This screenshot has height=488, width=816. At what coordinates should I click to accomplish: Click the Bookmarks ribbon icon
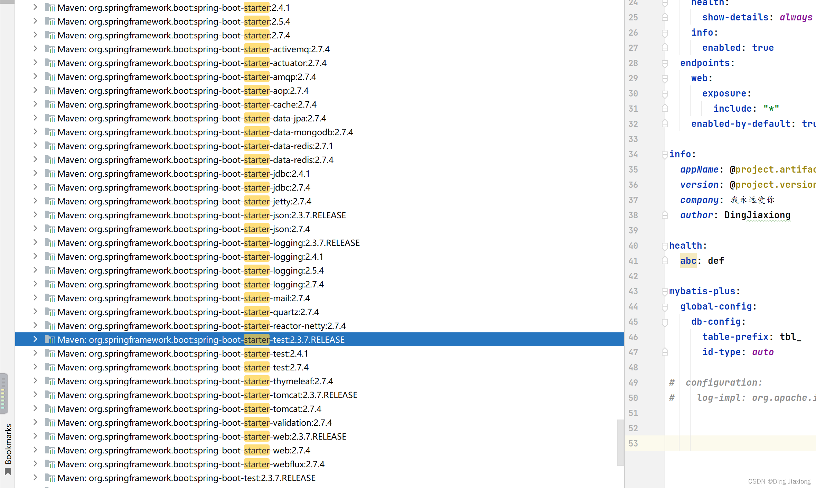tap(8, 472)
